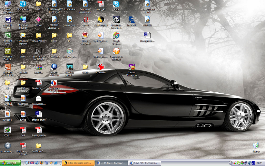Open the avast! Antivirus shortcut
This screenshot has height=166, width=265.
pos(54,67)
